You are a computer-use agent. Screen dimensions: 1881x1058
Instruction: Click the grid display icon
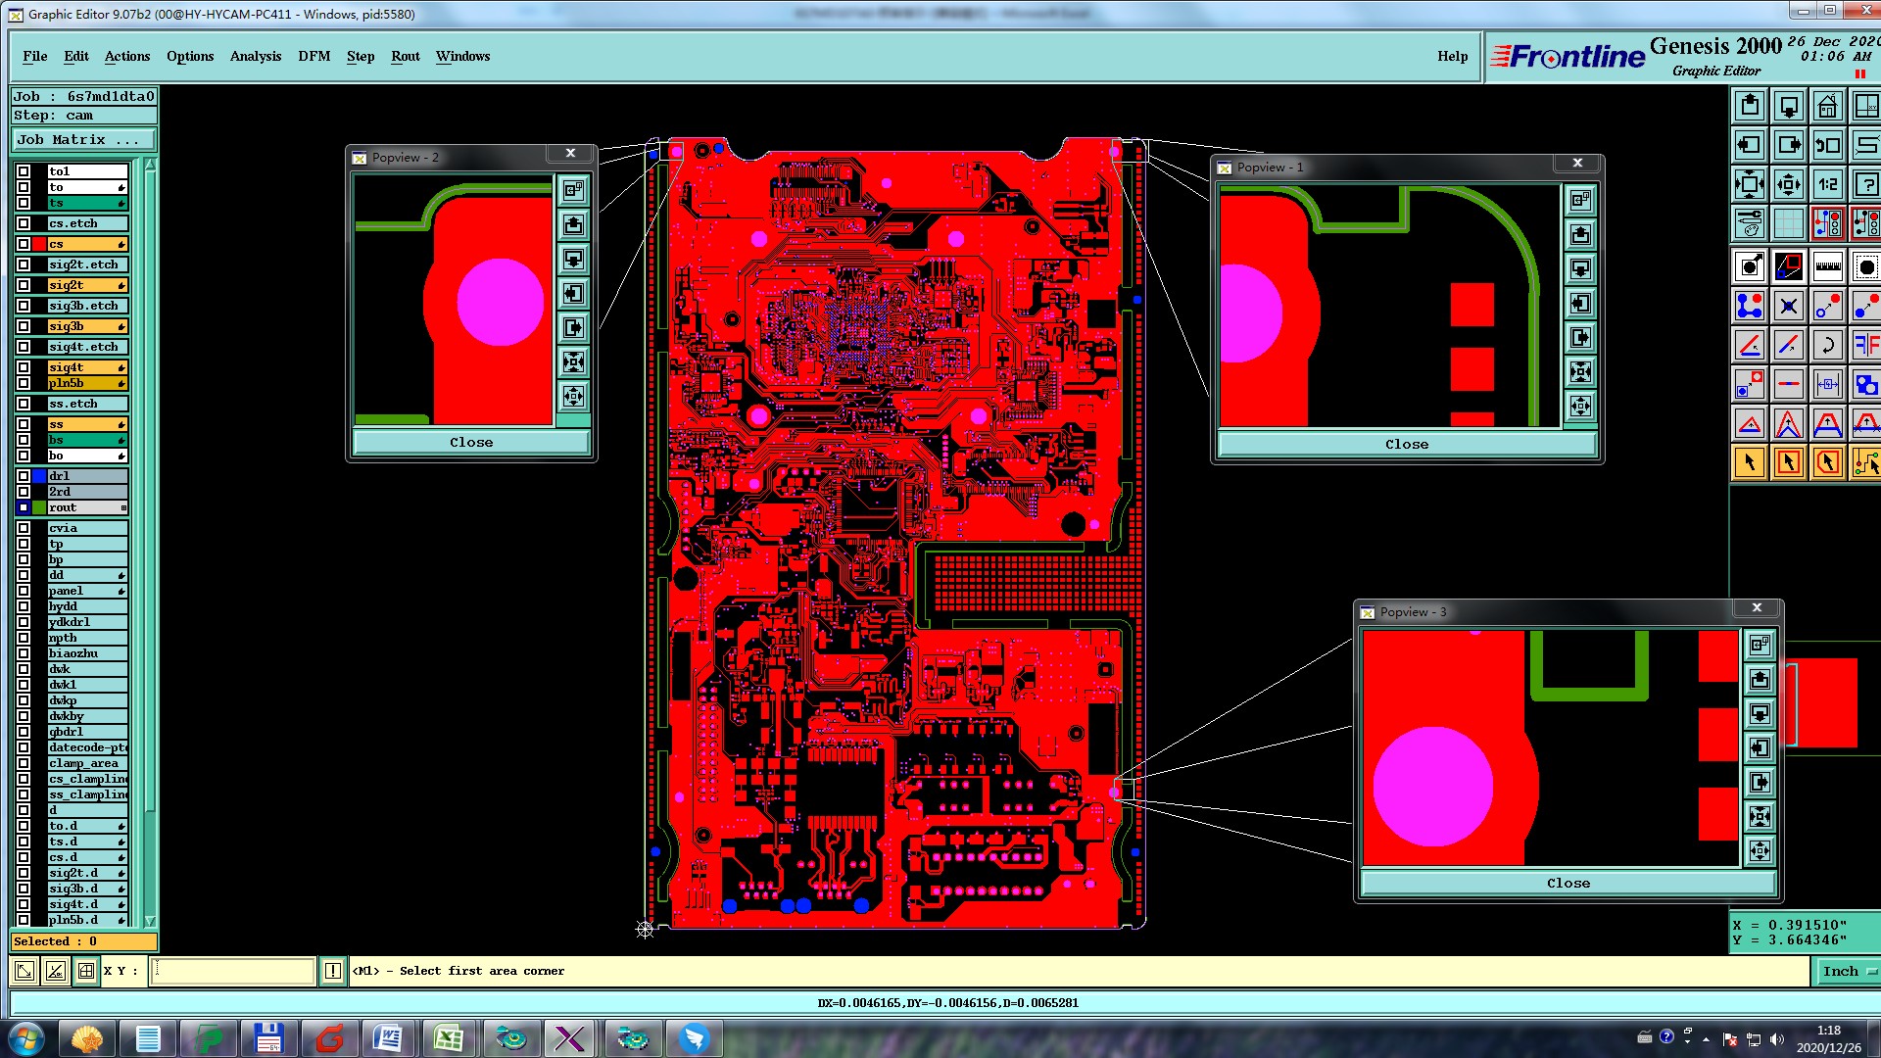coord(1788,223)
